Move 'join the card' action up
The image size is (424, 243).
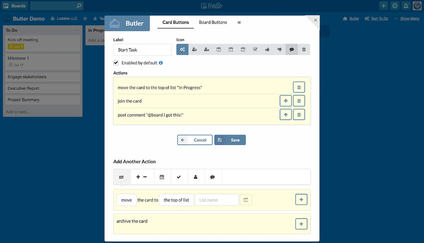286,101
